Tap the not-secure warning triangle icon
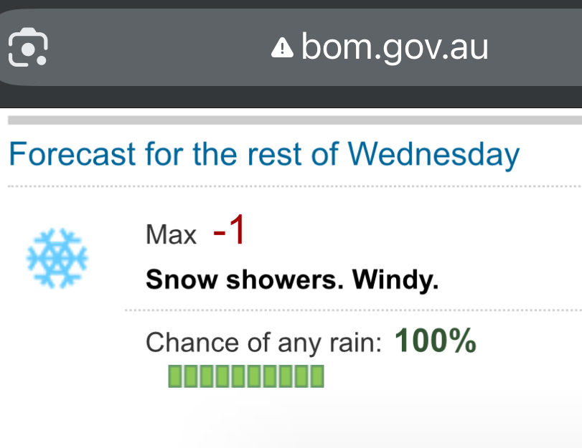The width and height of the screenshot is (582, 448). [x=282, y=48]
